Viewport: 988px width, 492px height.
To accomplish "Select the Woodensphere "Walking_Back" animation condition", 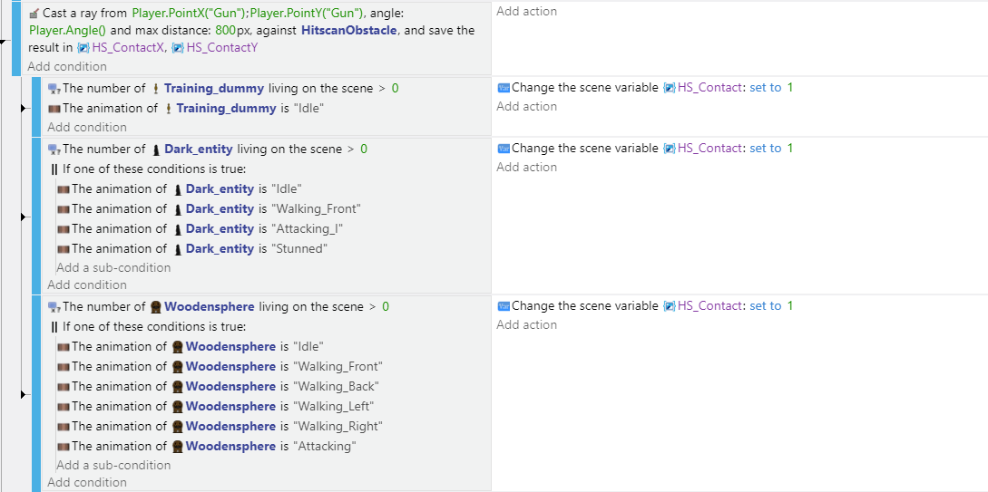I will (218, 387).
